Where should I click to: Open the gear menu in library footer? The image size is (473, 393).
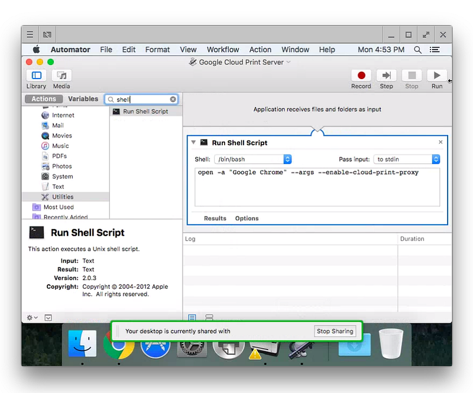(32, 317)
